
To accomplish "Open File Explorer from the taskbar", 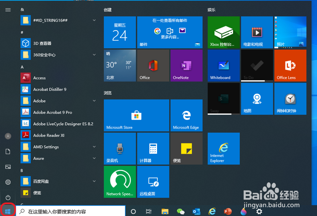I will click(165, 211).
